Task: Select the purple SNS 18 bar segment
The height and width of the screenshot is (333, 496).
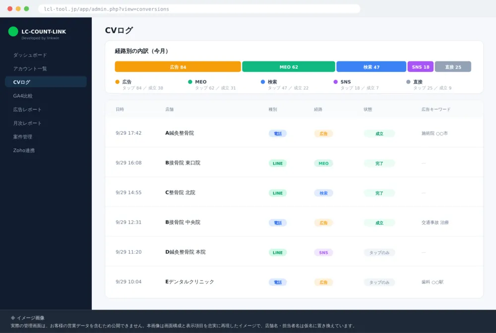Action: click(x=421, y=67)
